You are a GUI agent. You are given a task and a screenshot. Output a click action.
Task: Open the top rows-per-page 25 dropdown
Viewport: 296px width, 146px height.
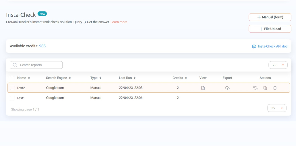[278, 65]
